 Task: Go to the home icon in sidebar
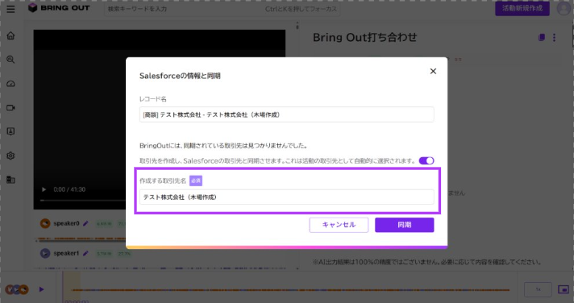point(10,35)
